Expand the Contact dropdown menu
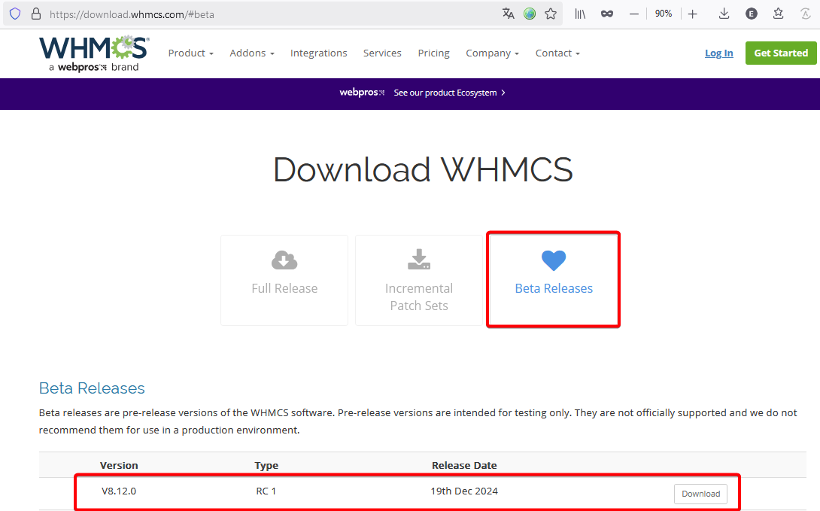Image resolution: width=820 pixels, height=511 pixels. pyautogui.click(x=557, y=53)
